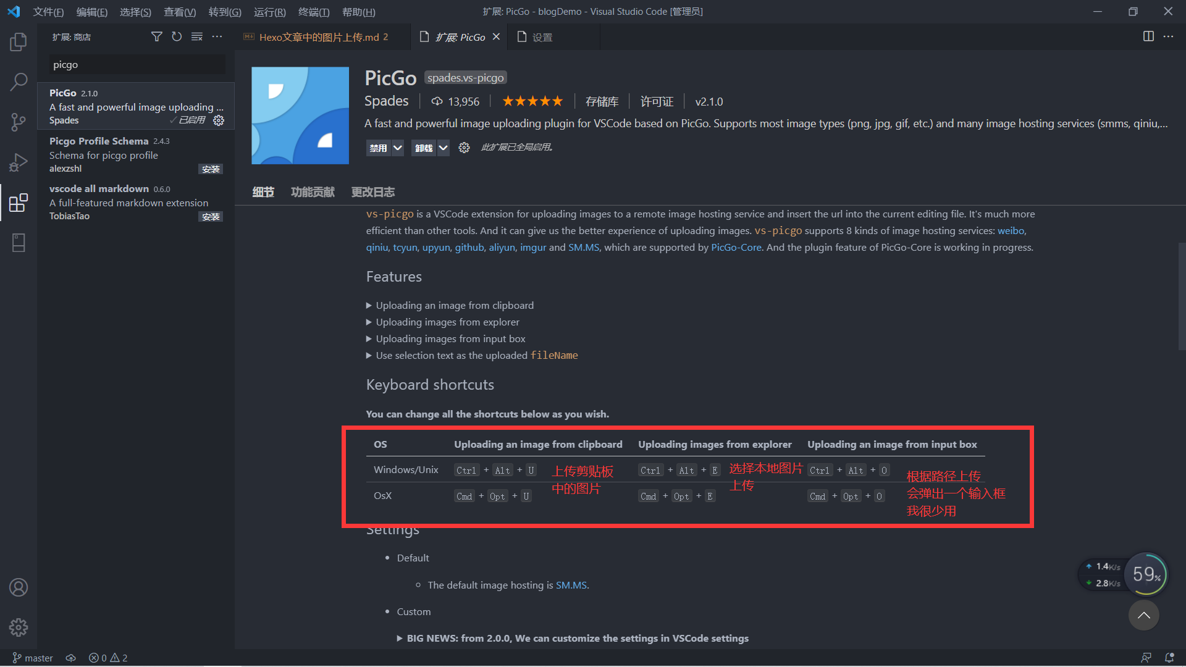This screenshot has height=667, width=1186.
Task: Click the notifications bell in status bar
Action: [1169, 658]
